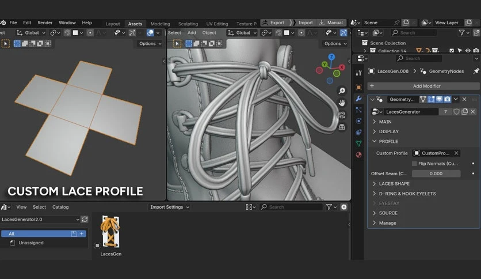
Task: Open the Help menu
Action: coord(87,22)
